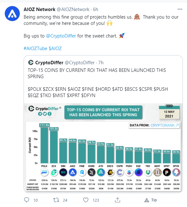The height and width of the screenshot is (207, 187).
Task: Click the CryptoDiffer quoted tweet avatar
Action: (31, 62)
